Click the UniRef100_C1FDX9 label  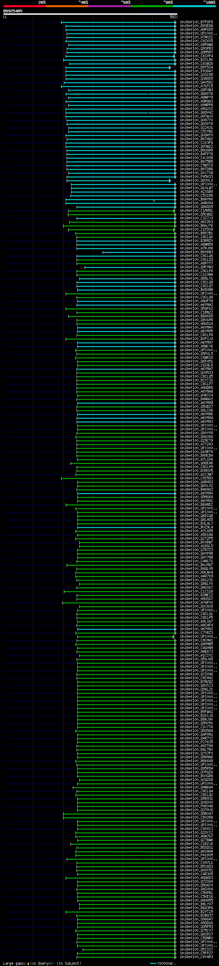tap(196, 230)
